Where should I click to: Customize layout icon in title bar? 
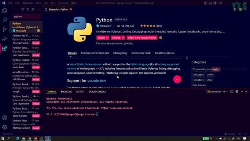[220, 3]
